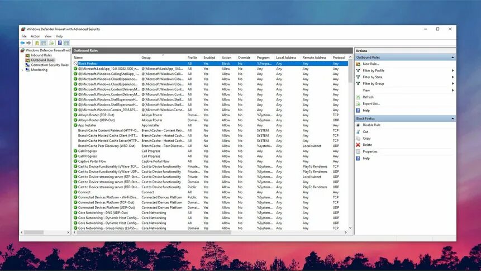
Task: Click the Back arrow in the toolbar
Action: tap(22, 43)
